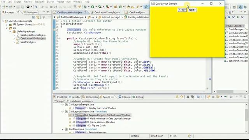Click the New Java Package icon in the toolbar
The width and height of the screenshot is (249, 140).
pos(116,7)
